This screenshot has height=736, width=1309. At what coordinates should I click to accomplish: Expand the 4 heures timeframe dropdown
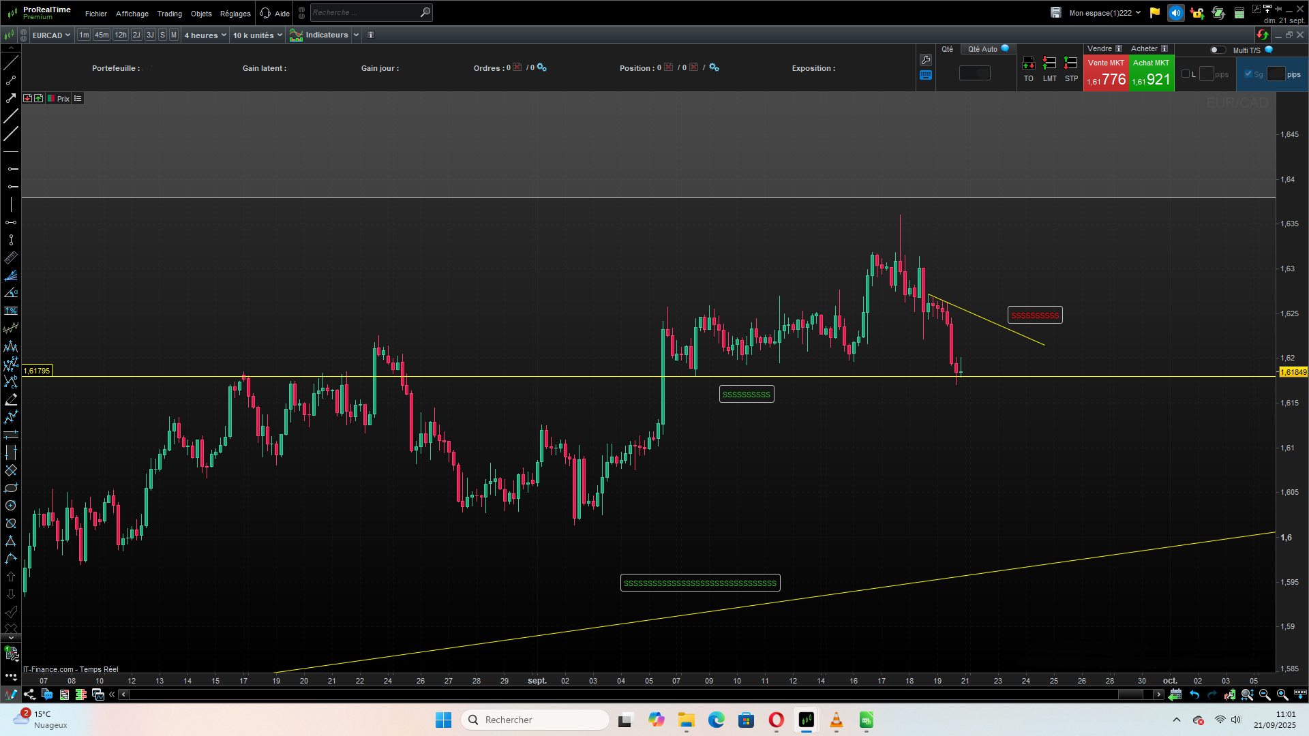click(205, 35)
